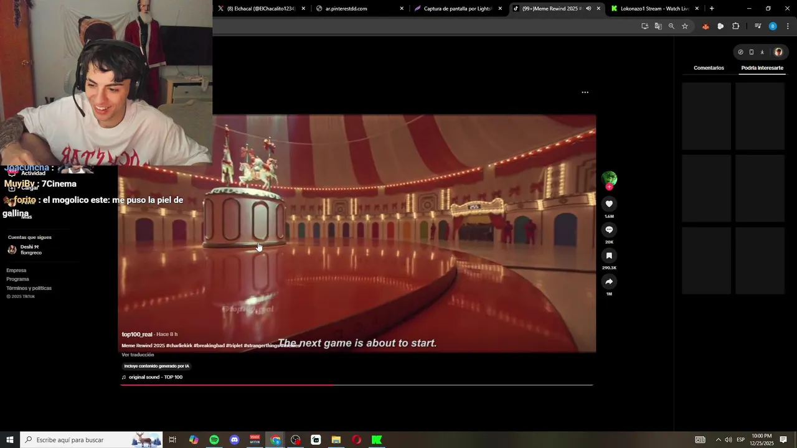Viewport: 797px width, 448px height.
Task: Save the video with the bookmark icon
Action: 609,256
